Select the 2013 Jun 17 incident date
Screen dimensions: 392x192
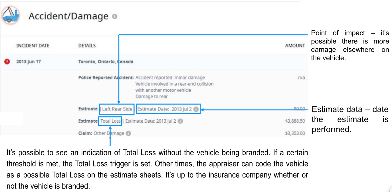[29, 61]
